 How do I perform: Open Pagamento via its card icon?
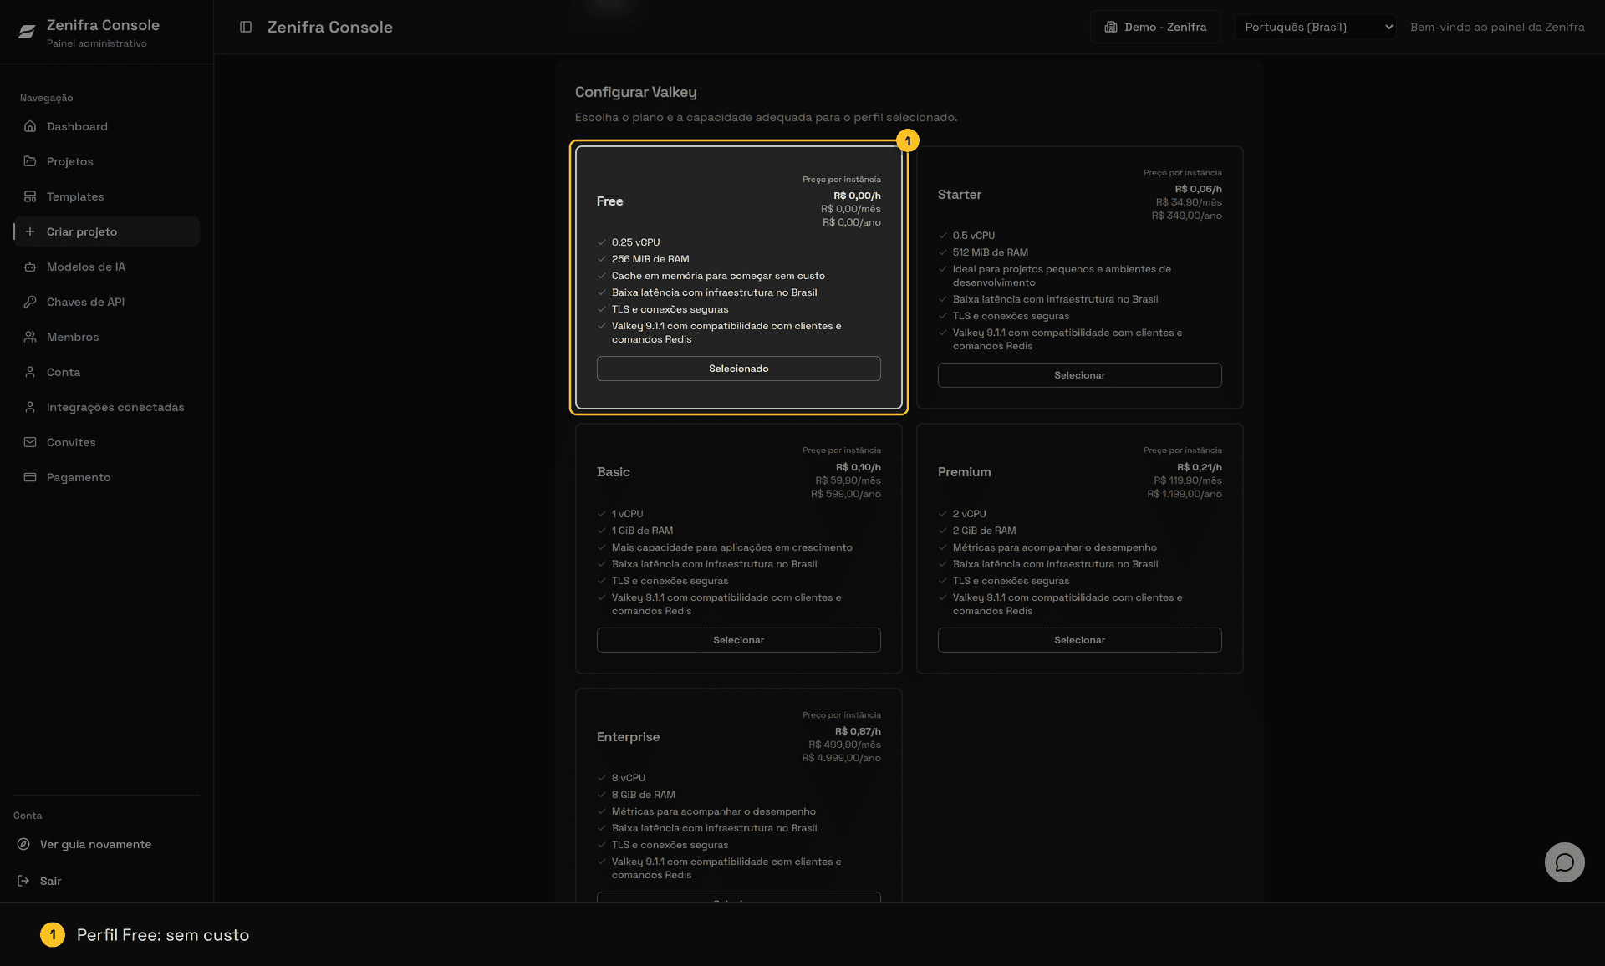coord(30,477)
